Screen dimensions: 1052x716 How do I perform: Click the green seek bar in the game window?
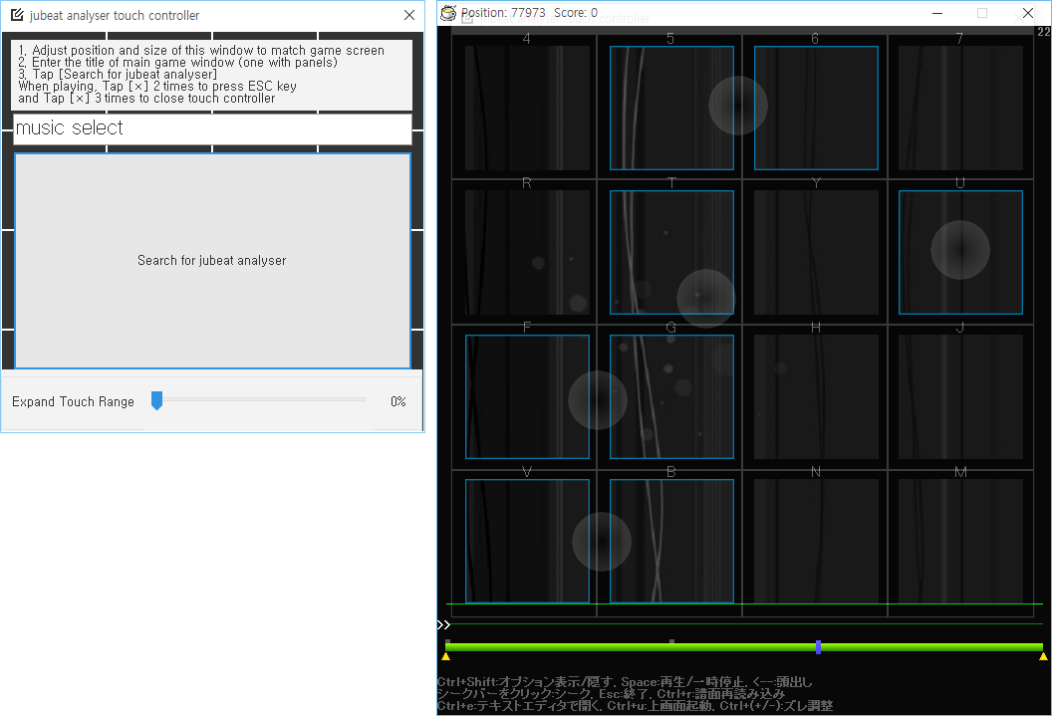click(x=744, y=647)
